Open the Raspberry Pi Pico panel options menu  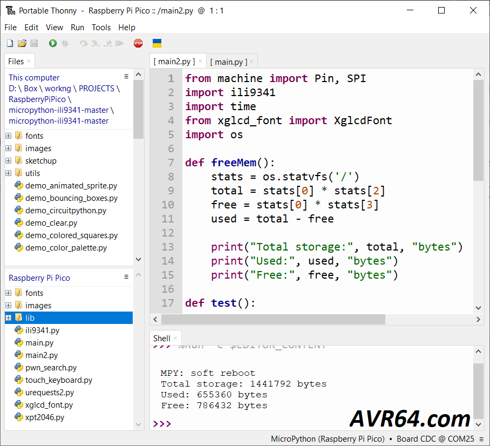(x=126, y=277)
